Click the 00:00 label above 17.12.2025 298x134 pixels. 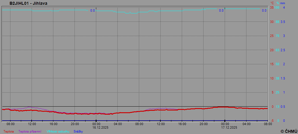(x=225, y=124)
